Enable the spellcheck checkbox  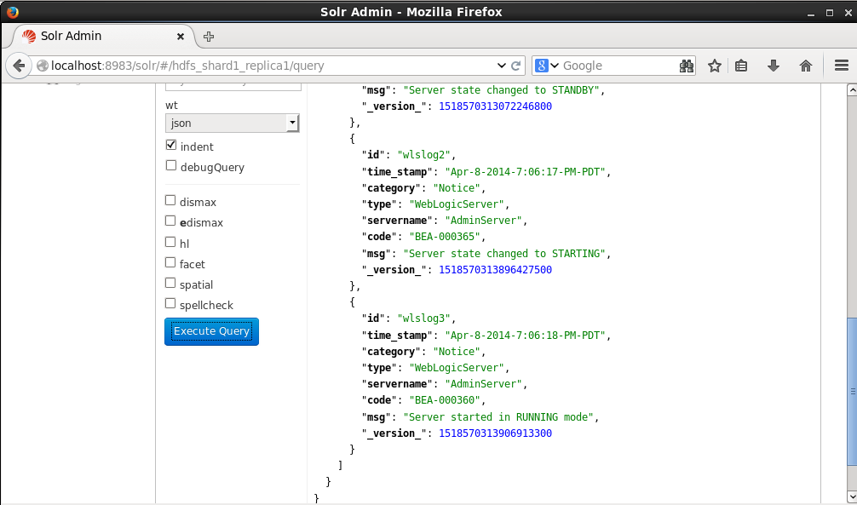(170, 303)
